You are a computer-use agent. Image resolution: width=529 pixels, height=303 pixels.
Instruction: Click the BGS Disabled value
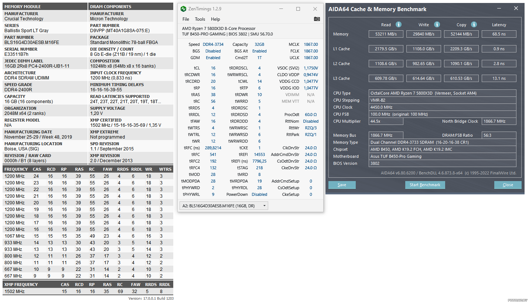[213, 51]
